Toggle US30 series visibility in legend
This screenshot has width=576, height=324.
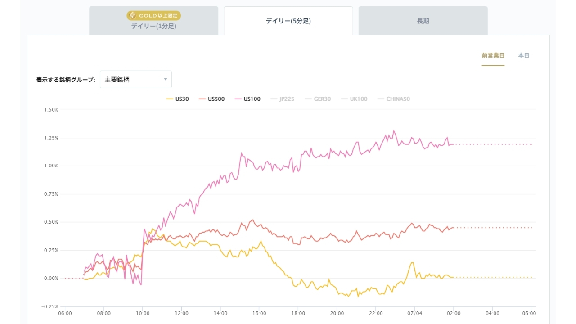[x=178, y=99]
